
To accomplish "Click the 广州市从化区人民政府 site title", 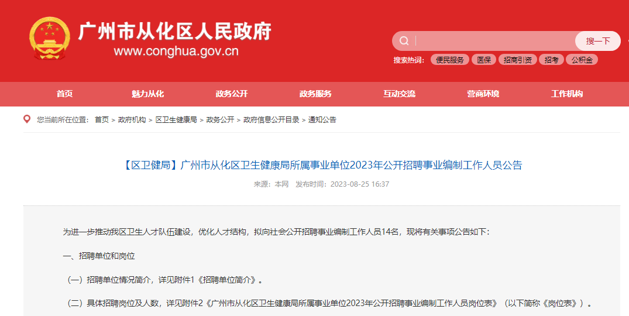I will pos(175,31).
